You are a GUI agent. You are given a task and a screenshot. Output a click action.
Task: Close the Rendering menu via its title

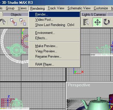click(x=38, y=8)
